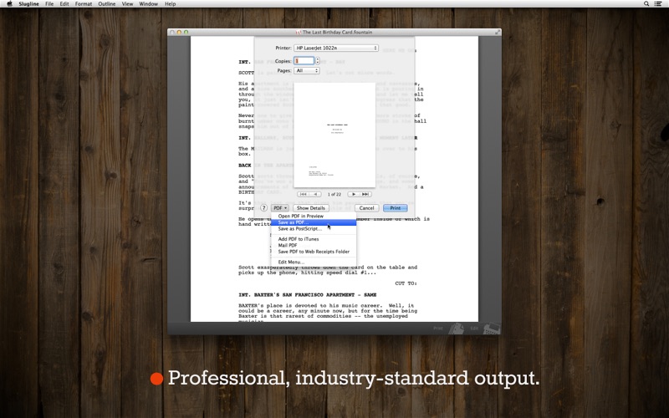669x418 pixels.
Task: Choose Add PDF to iTunes
Action: point(314,239)
